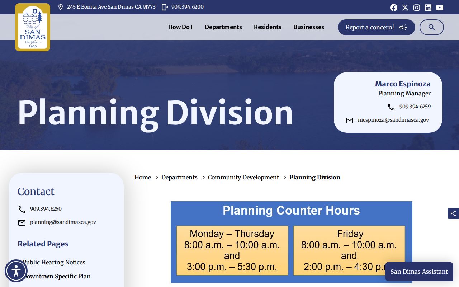Email mespinoza@sandimasca.gov
Viewport: 459px width, 287px height.
pos(393,120)
